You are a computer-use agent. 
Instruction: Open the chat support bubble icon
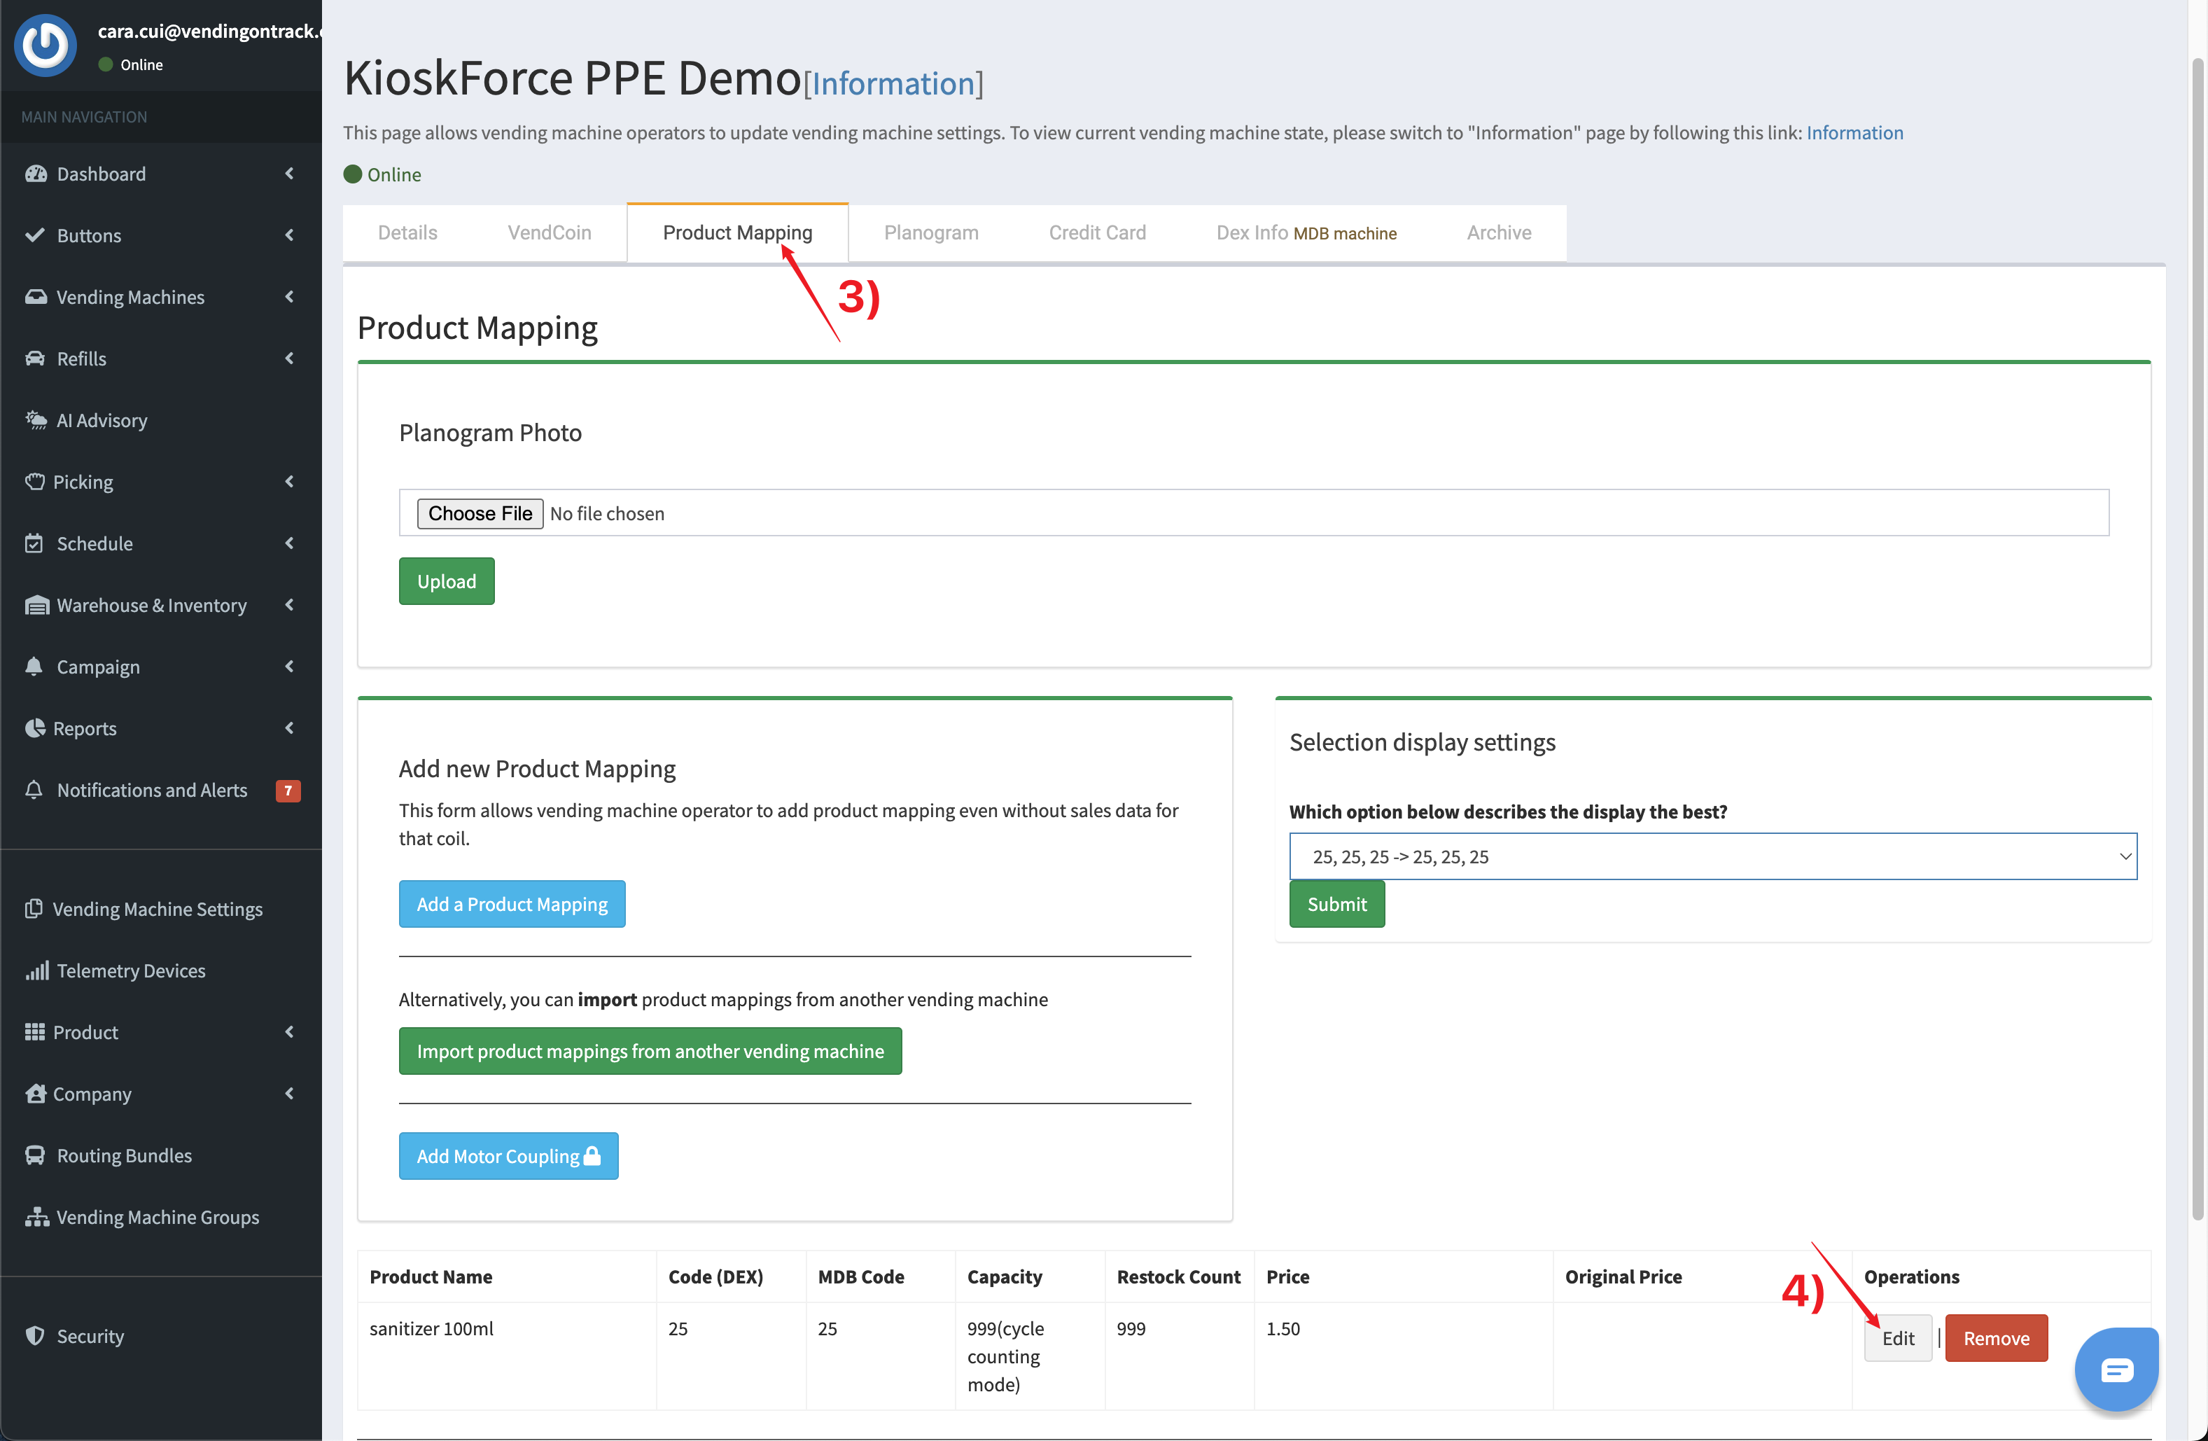coord(2116,1369)
